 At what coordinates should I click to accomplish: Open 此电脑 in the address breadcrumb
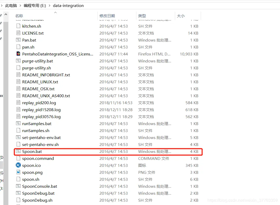coord(11,5)
